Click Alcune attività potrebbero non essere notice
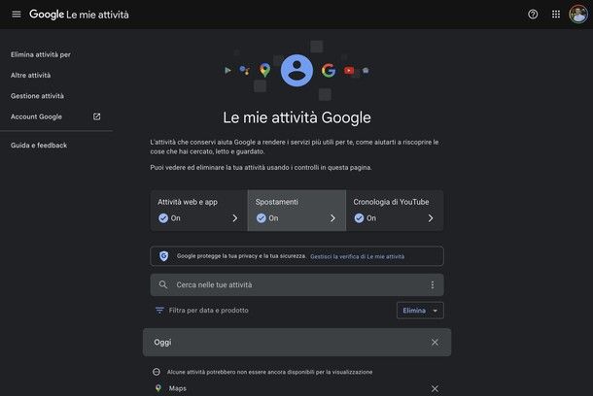This screenshot has width=593, height=396. click(x=269, y=372)
